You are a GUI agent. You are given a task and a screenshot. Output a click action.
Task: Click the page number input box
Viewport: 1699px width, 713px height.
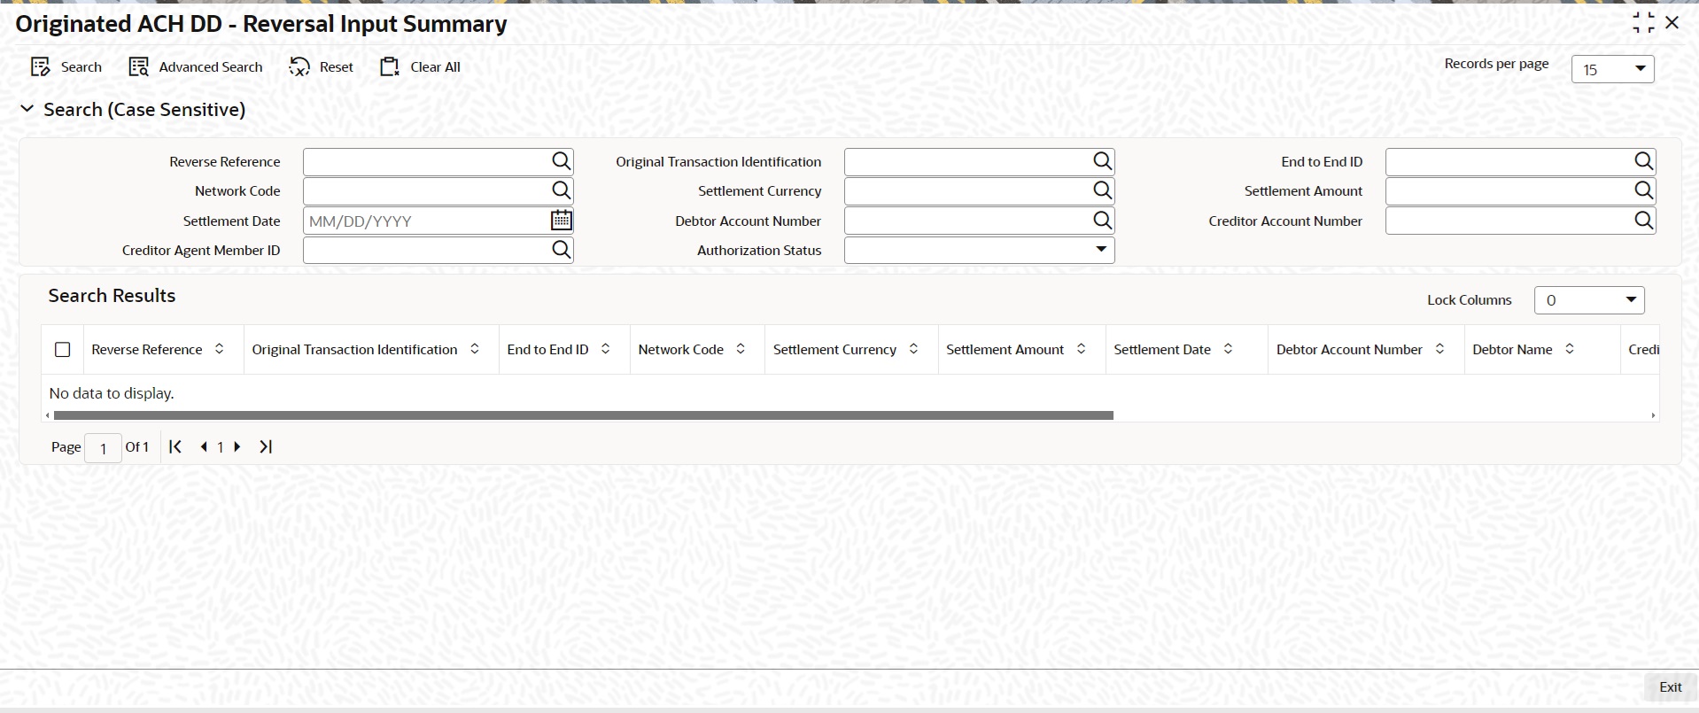coord(103,448)
